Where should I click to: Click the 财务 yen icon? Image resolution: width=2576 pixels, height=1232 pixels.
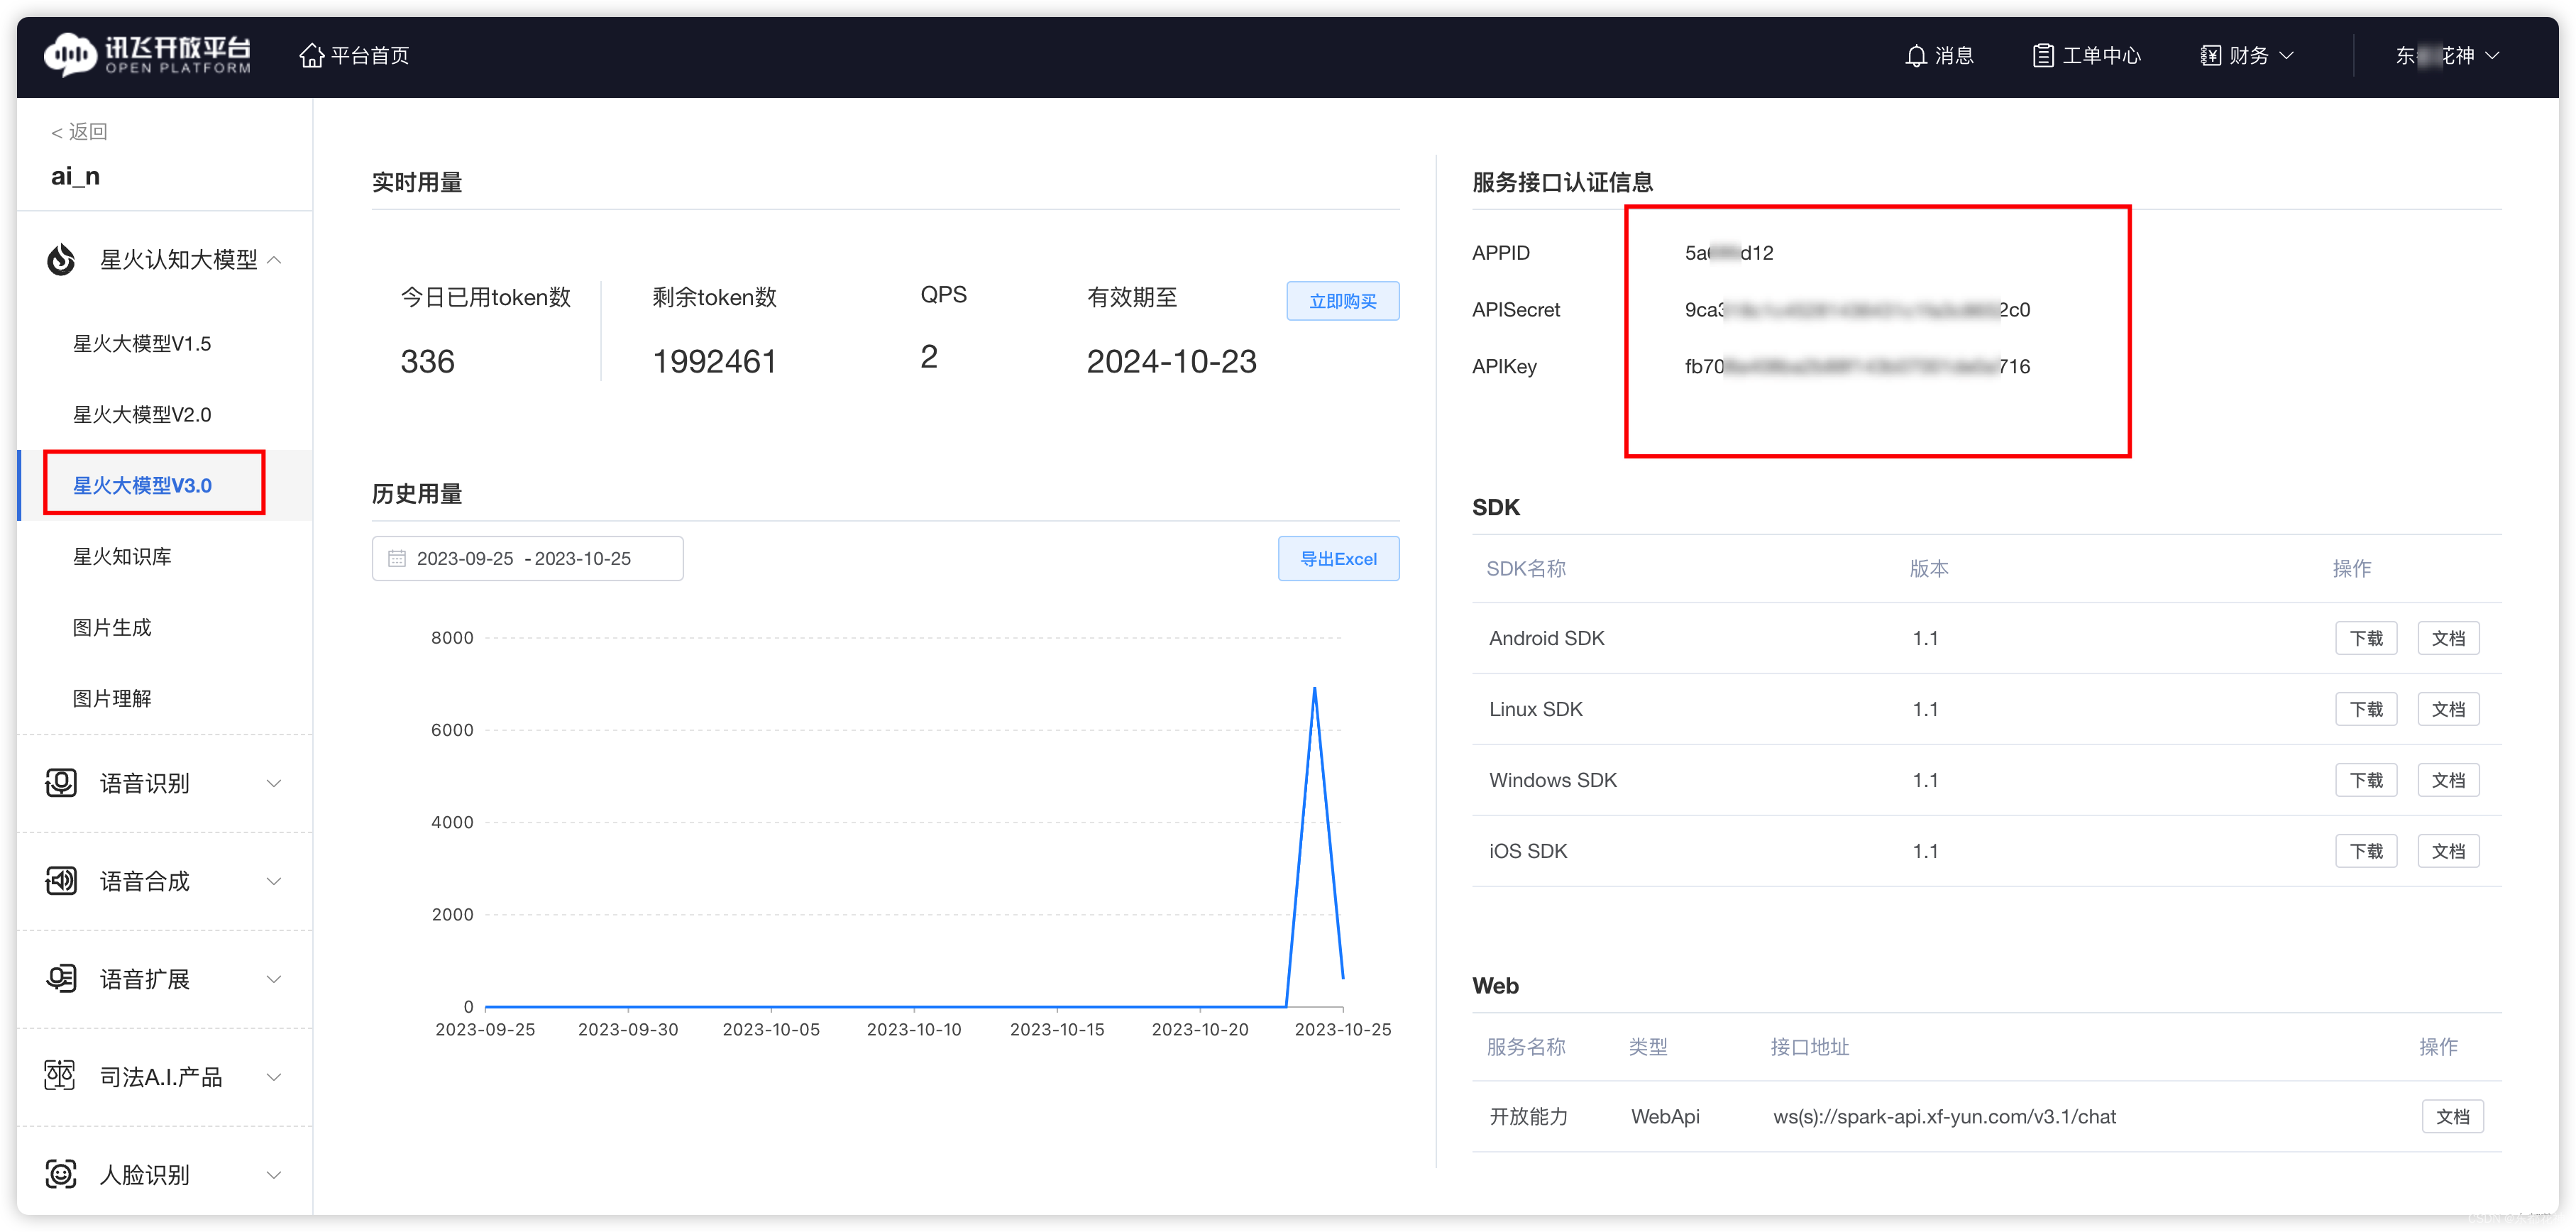coord(2210,55)
